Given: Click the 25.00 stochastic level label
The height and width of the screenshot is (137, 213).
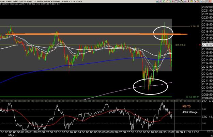Looking at the screenshot, I should point(204,109).
